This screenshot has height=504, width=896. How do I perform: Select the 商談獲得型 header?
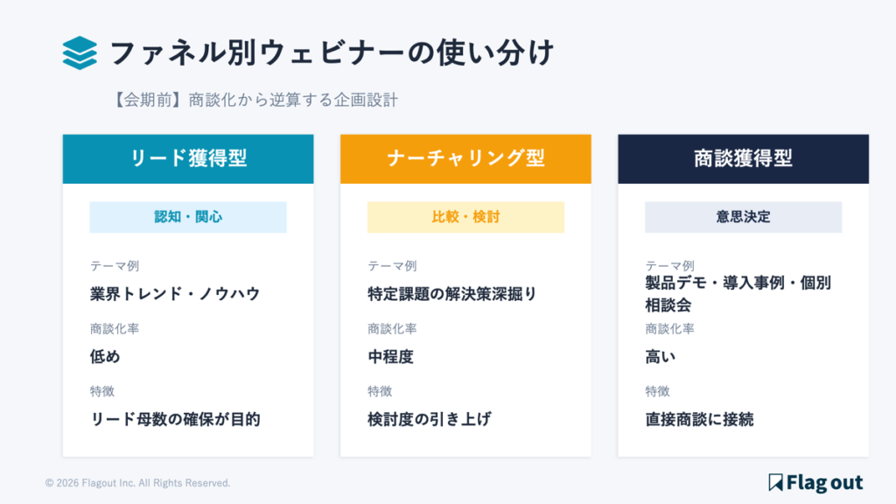(743, 158)
